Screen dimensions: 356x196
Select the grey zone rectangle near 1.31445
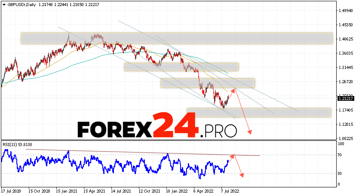181,67
